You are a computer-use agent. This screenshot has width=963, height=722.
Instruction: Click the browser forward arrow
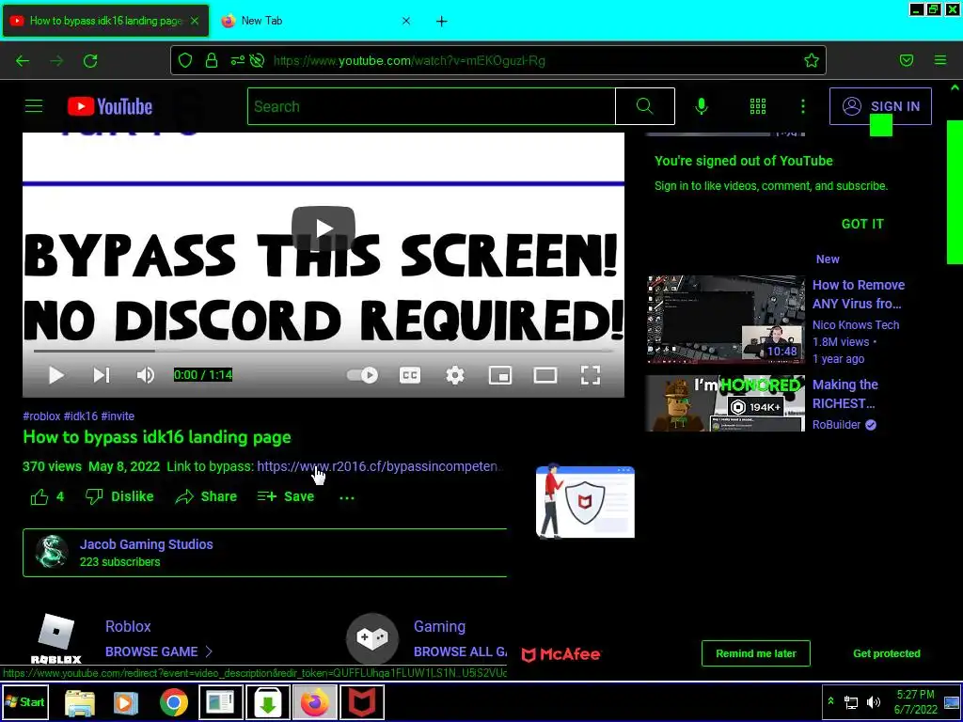[57, 60]
